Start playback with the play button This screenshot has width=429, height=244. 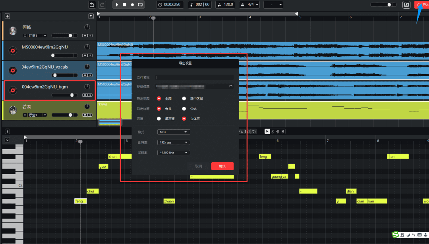[117, 5]
